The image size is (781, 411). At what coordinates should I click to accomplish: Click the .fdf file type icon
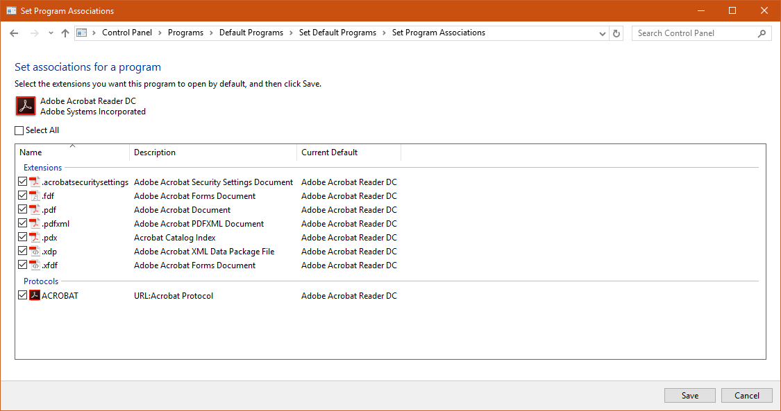click(x=35, y=196)
